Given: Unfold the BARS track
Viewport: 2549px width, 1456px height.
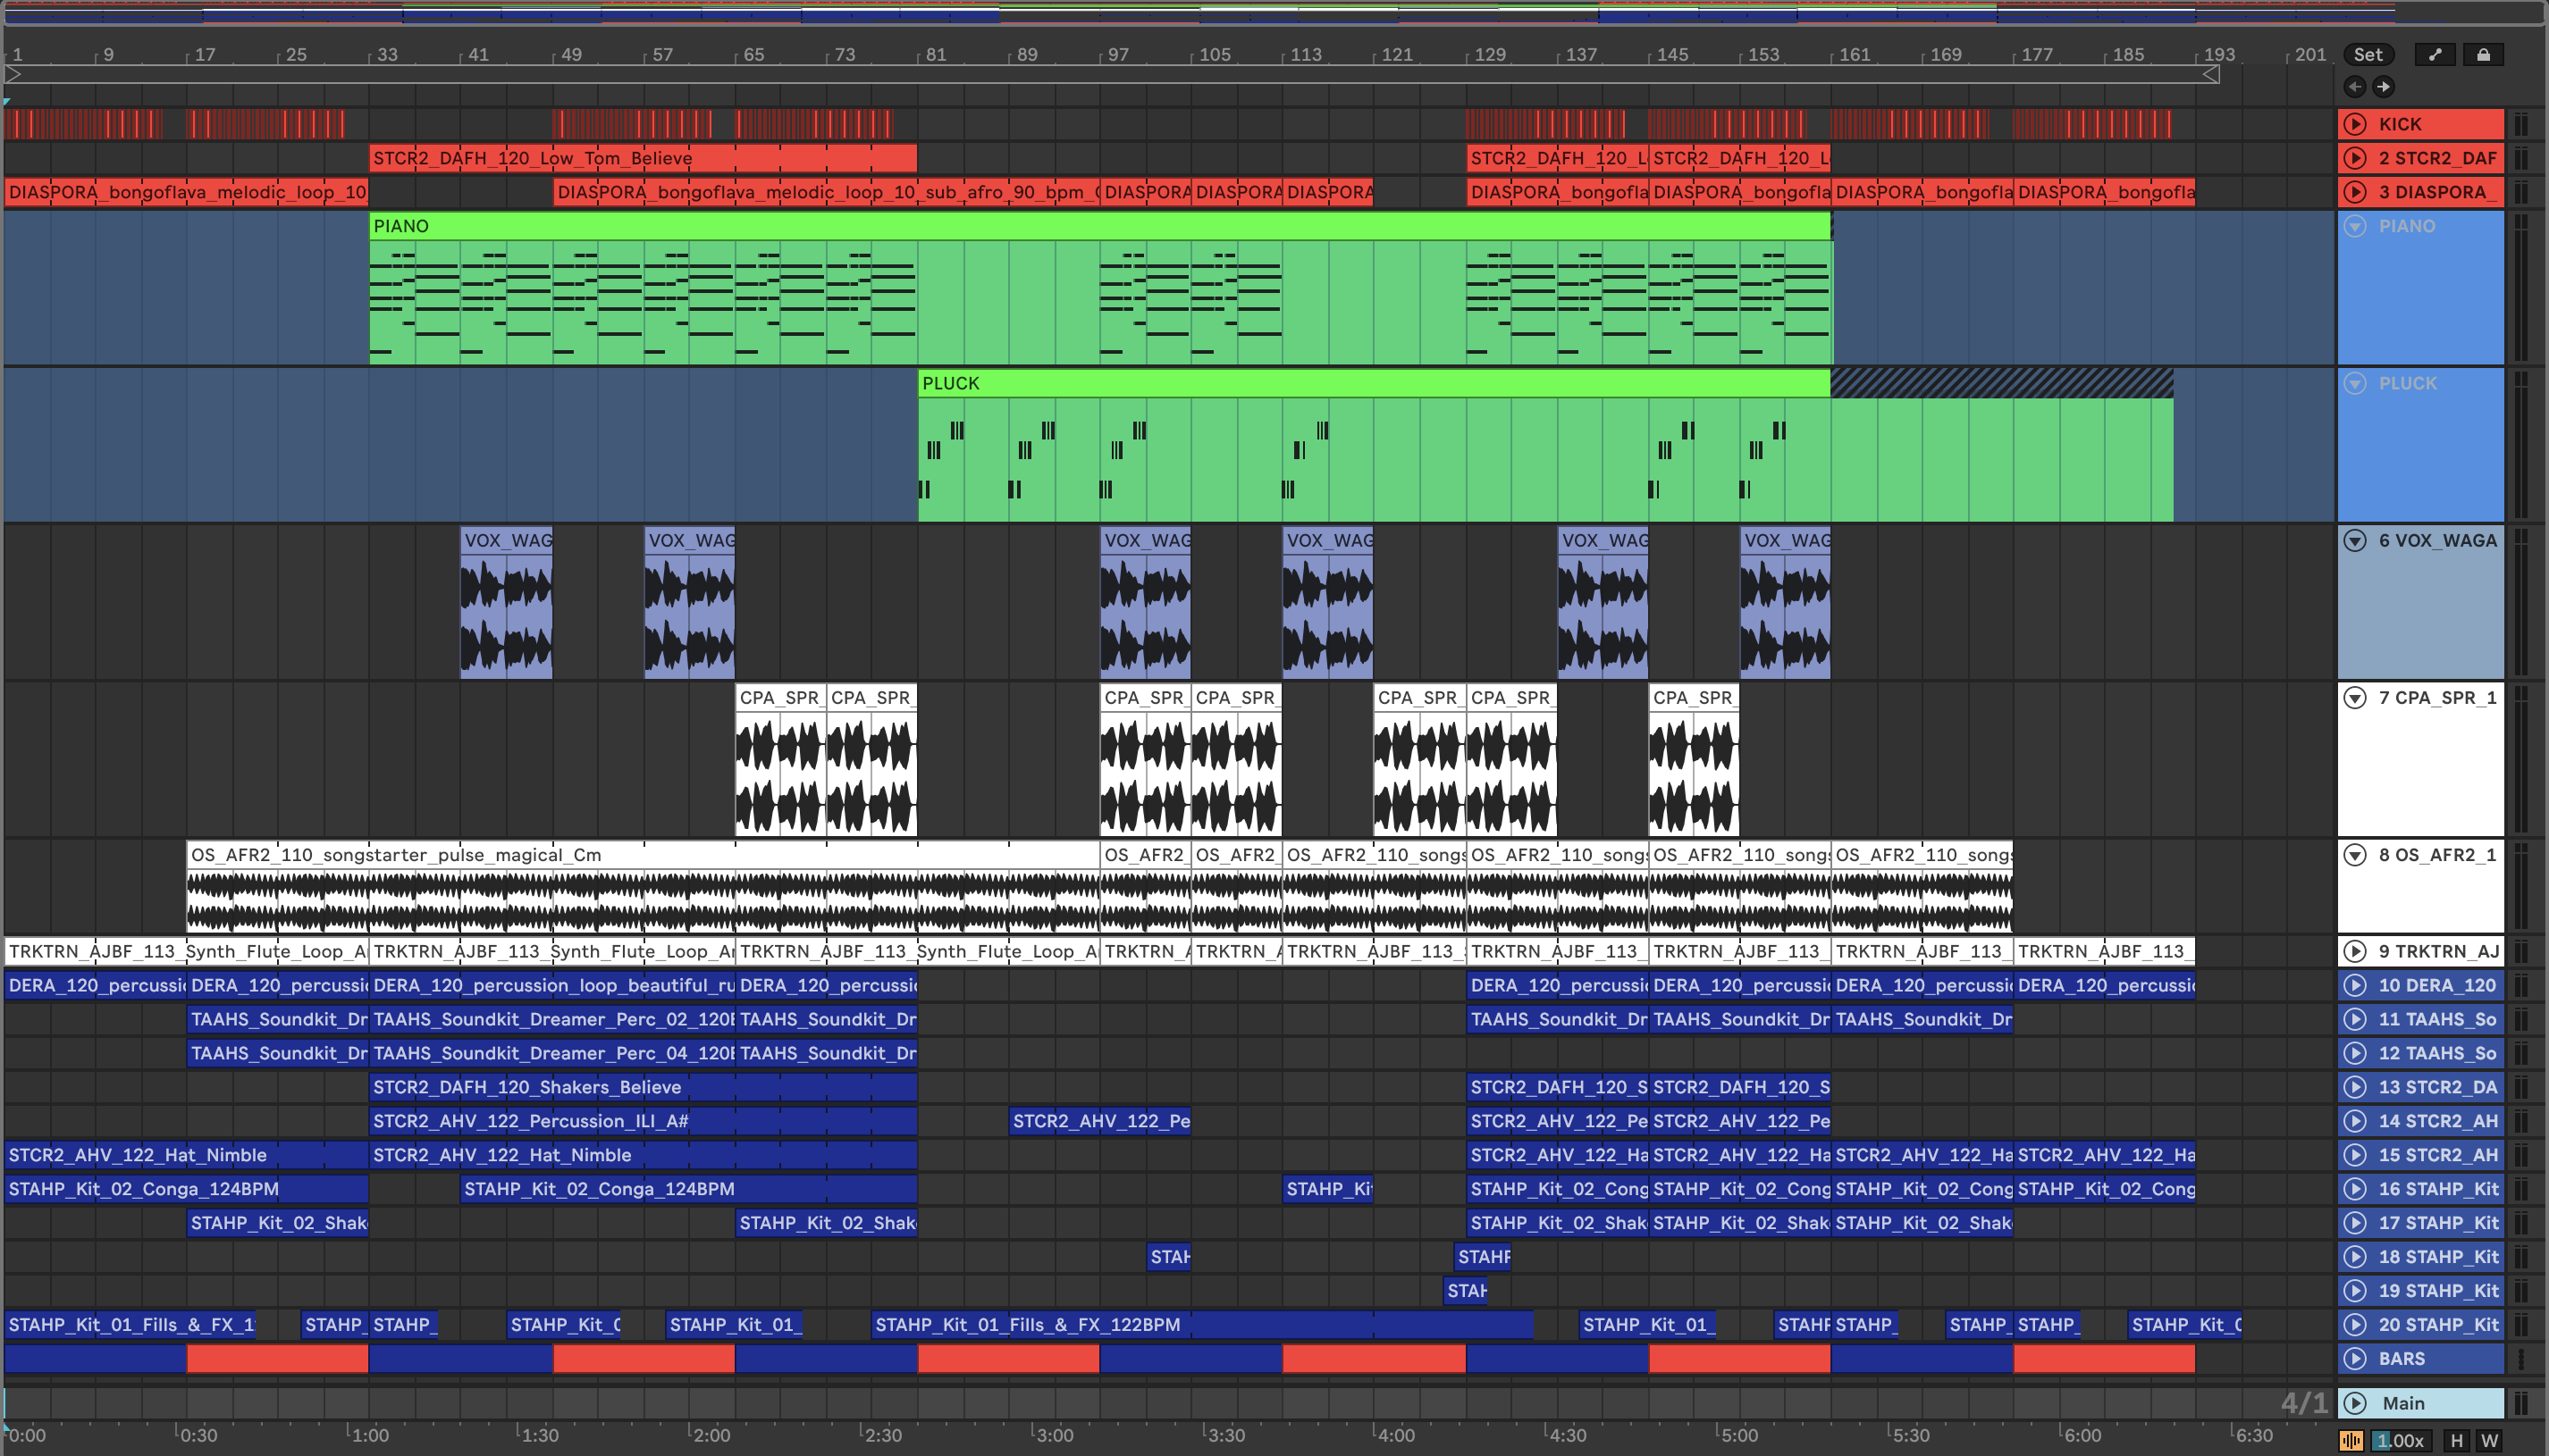Looking at the screenshot, I should (x=2356, y=1359).
